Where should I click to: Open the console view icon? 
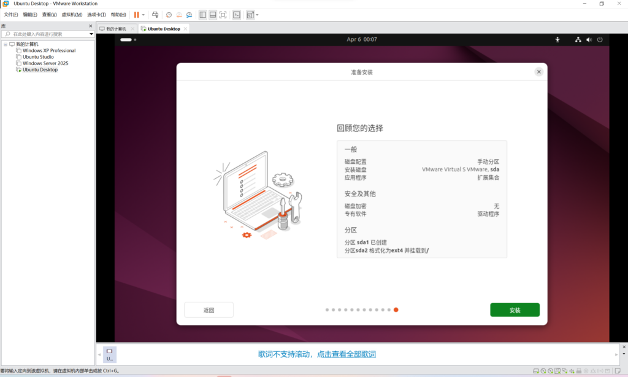tap(237, 15)
